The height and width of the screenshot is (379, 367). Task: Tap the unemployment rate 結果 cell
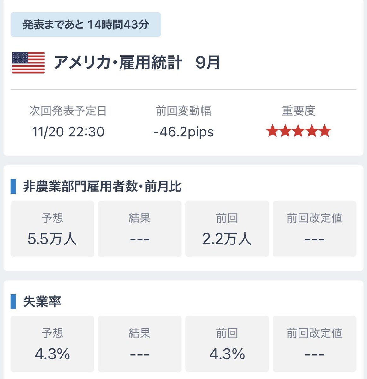pos(140,344)
